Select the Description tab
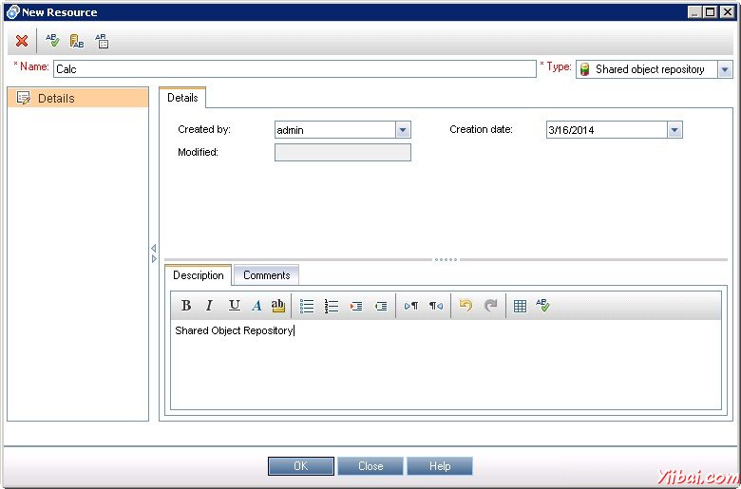Viewport: 741px width, 489px height. pos(199,275)
